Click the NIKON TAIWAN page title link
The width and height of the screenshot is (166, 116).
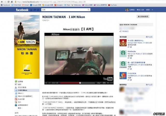tap(54, 17)
